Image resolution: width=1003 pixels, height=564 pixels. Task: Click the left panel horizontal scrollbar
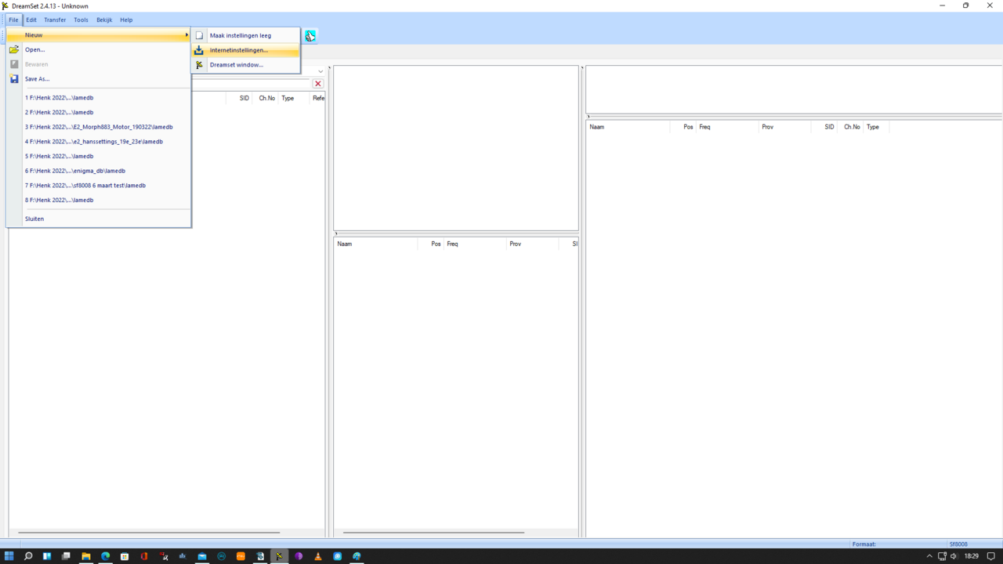click(149, 533)
